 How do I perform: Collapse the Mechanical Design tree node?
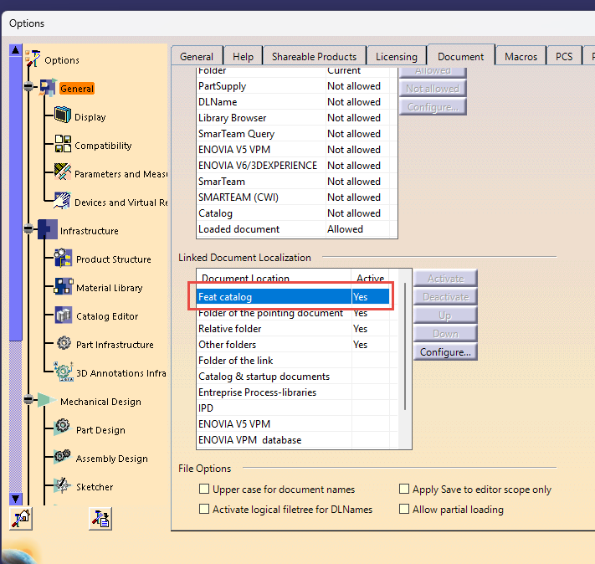[x=28, y=400]
